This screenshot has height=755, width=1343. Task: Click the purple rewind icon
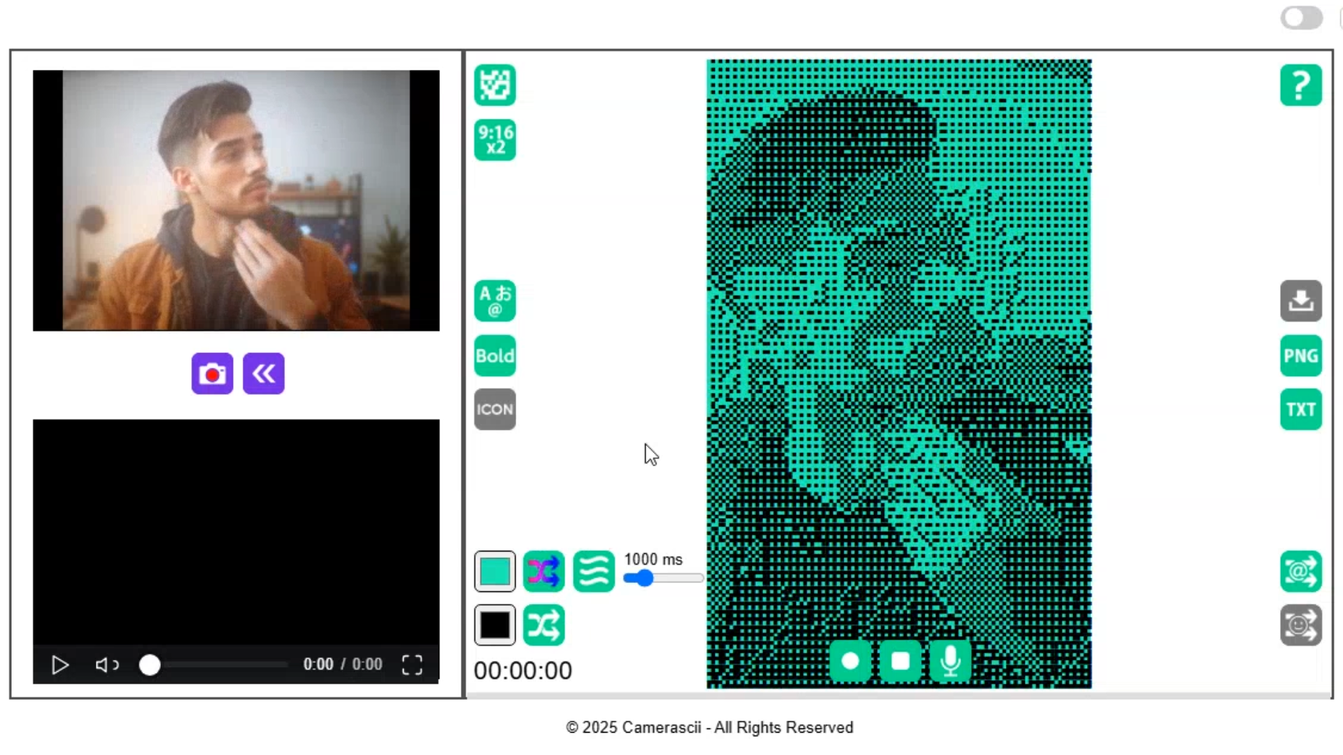264,373
